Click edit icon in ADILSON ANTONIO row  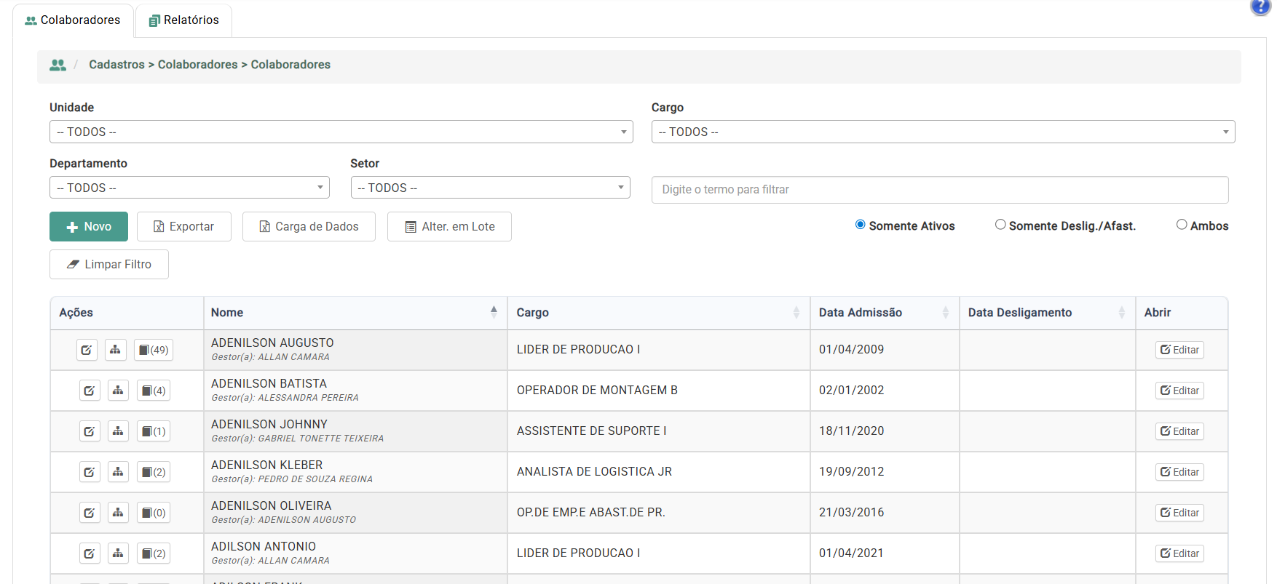pyautogui.click(x=89, y=553)
